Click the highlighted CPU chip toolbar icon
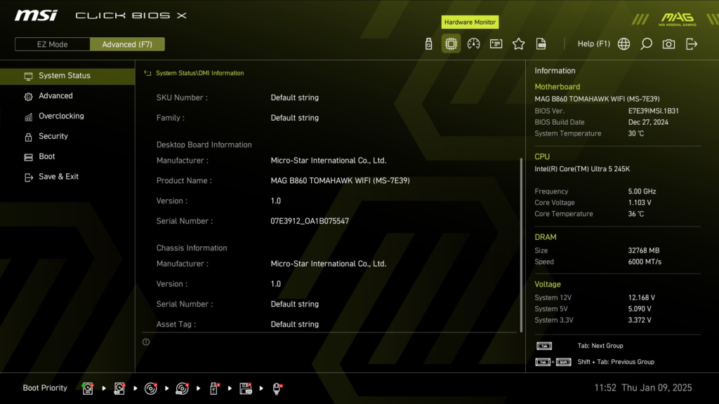Viewport: 719px width, 404px height. coord(450,43)
